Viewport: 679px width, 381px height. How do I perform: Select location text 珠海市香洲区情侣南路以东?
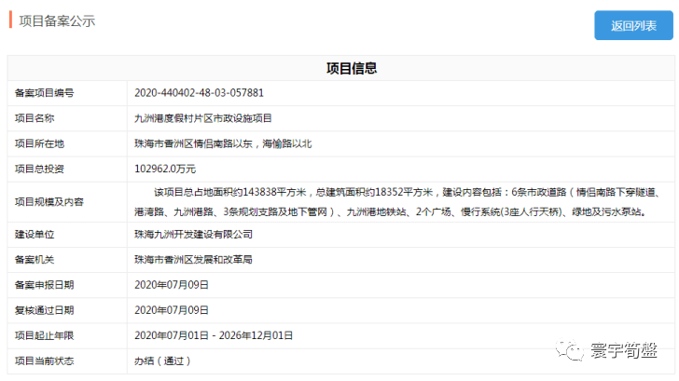[193, 143]
